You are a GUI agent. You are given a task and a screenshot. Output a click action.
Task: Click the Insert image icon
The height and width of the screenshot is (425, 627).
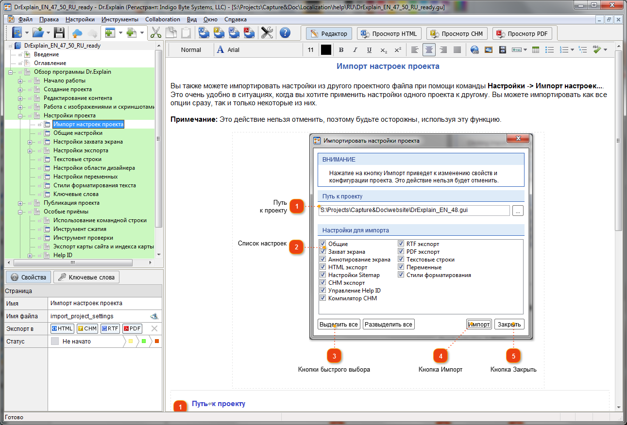[489, 49]
